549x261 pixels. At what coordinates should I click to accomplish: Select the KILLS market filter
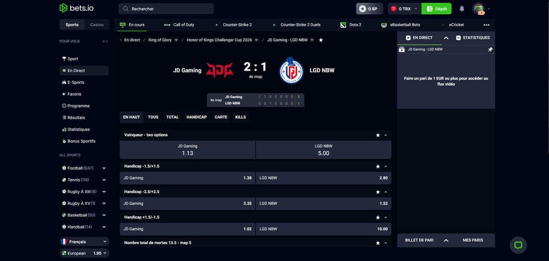pyautogui.click(x=241, y=117)
